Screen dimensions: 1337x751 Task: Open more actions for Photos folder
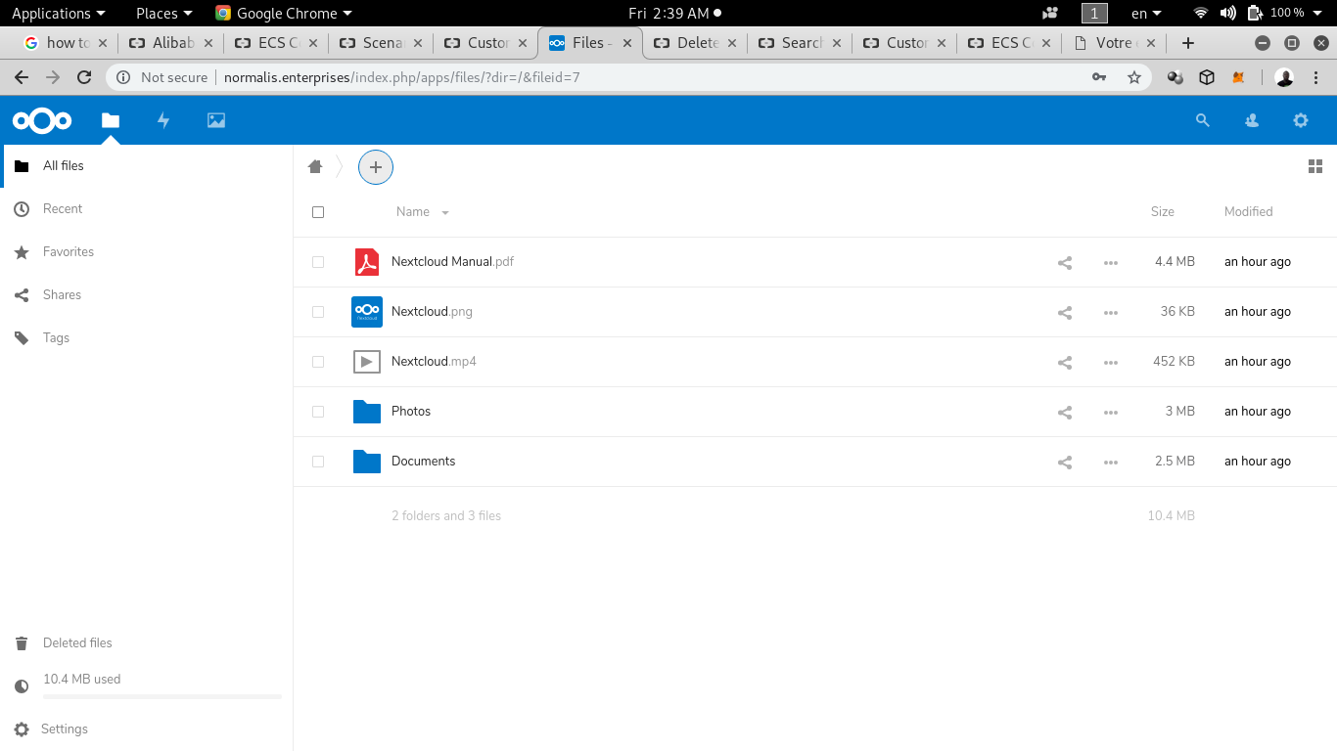[x=1111, y=412]
